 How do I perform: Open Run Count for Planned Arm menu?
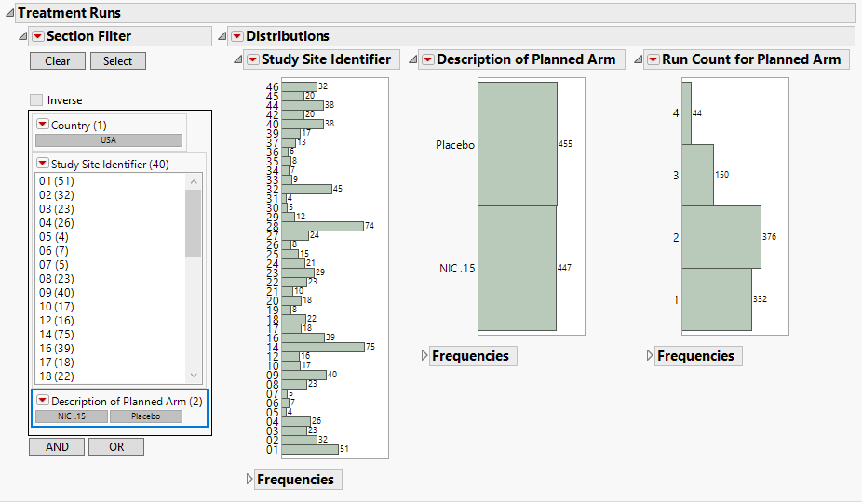point(653,59)
